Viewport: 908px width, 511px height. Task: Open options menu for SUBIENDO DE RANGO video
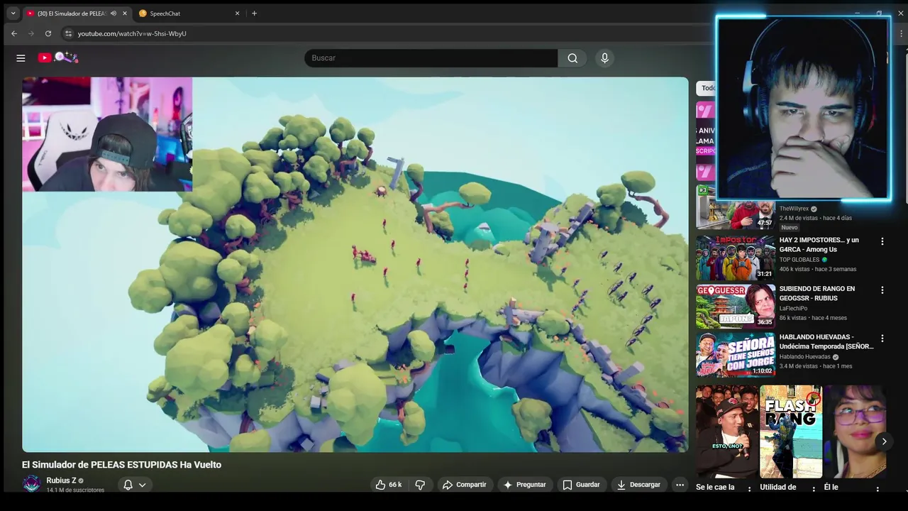click(x=882, y=290)
